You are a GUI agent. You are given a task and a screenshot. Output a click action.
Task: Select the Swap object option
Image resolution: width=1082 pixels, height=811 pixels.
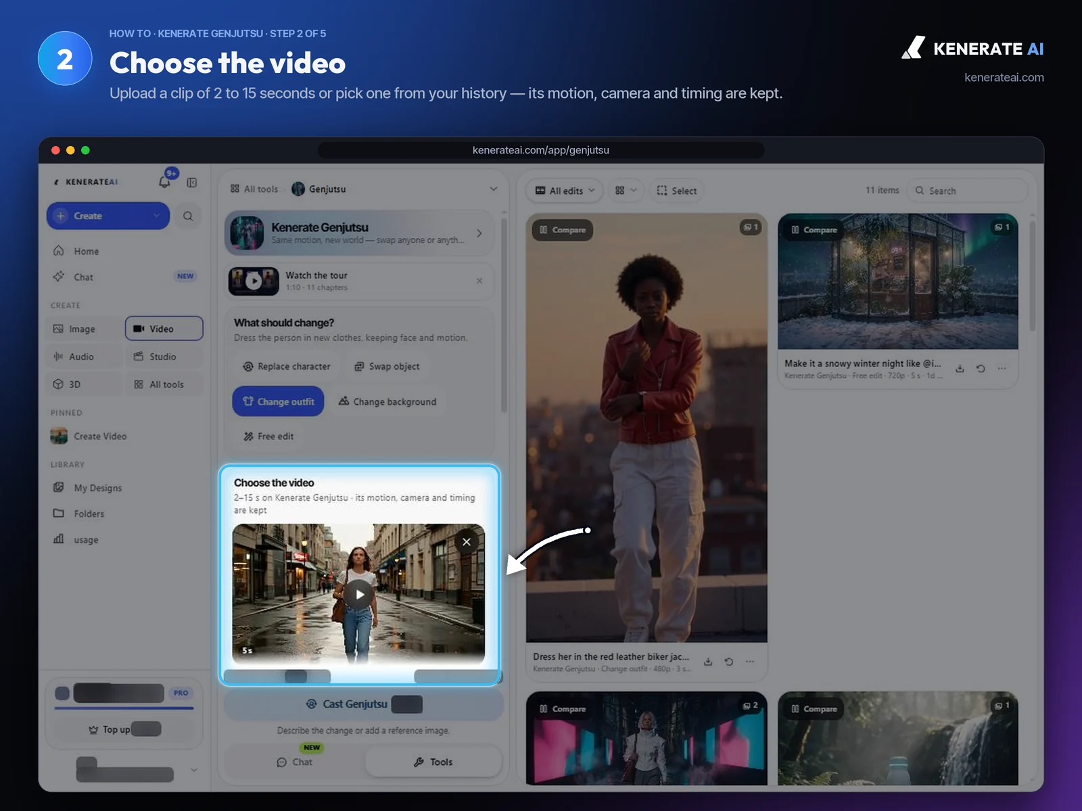tap(387, 366)
